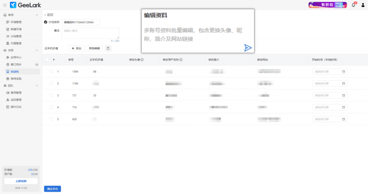The height and width of the screenshot is (194, 368).
Task: Collapse the 发现 sidebar section
Action: point(37,50)
